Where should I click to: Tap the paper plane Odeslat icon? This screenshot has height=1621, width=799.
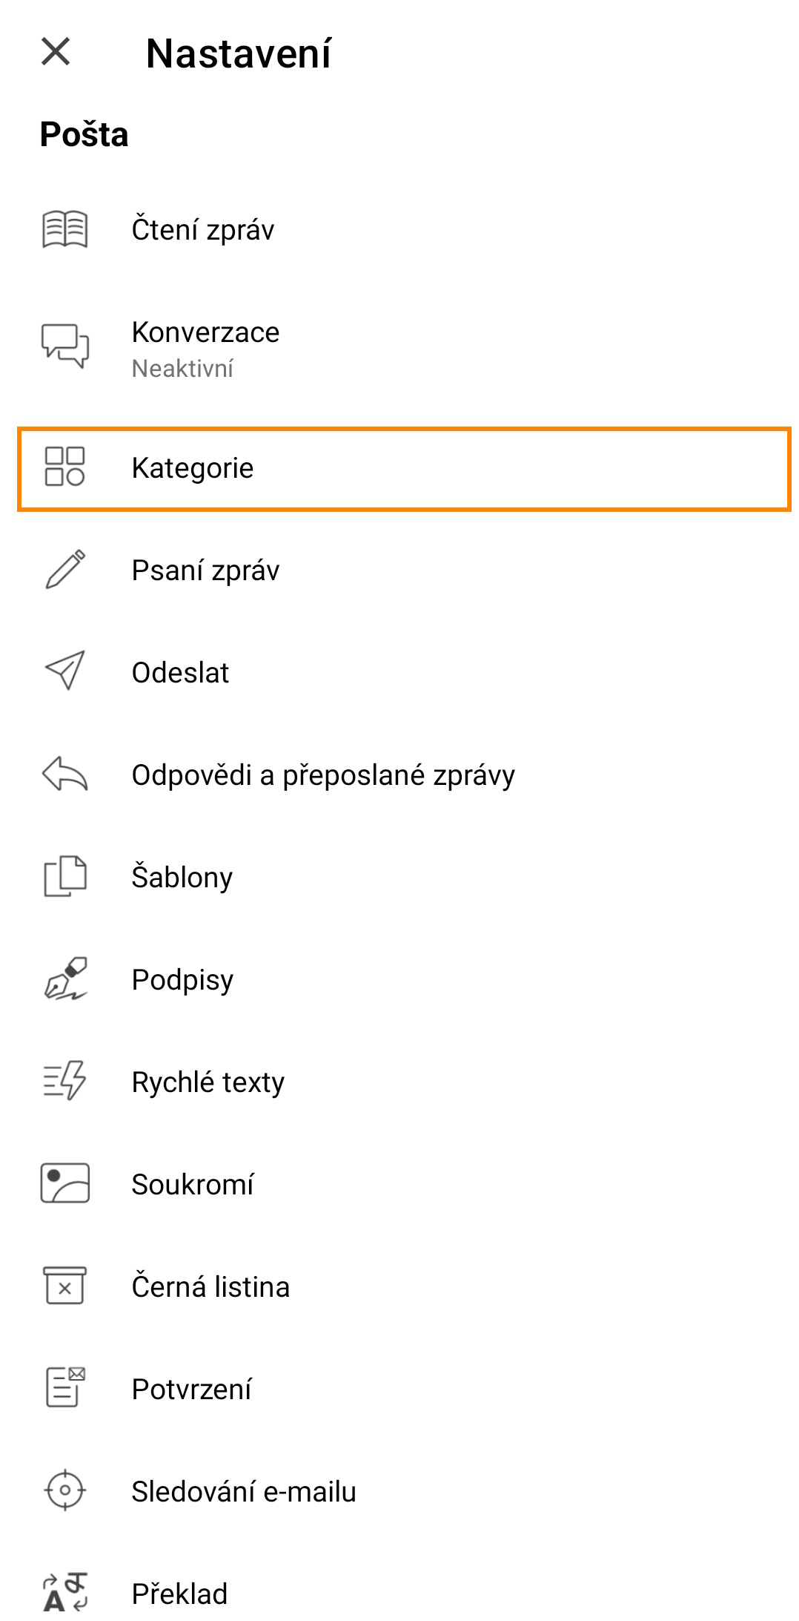[65, 671]
